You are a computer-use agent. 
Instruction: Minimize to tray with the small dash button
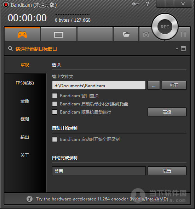(x=161, y=4)
